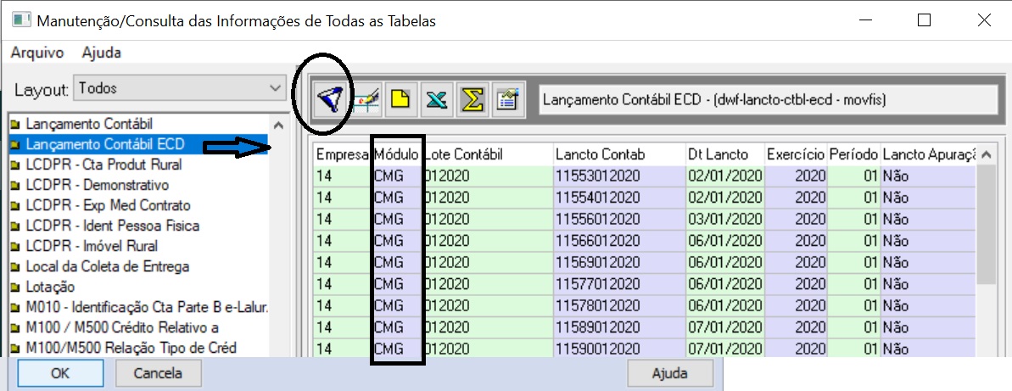Click the Módulo column header
The height and width of the screenshot is (391, 1012).
pyautogui.click(x=396, y=155)
